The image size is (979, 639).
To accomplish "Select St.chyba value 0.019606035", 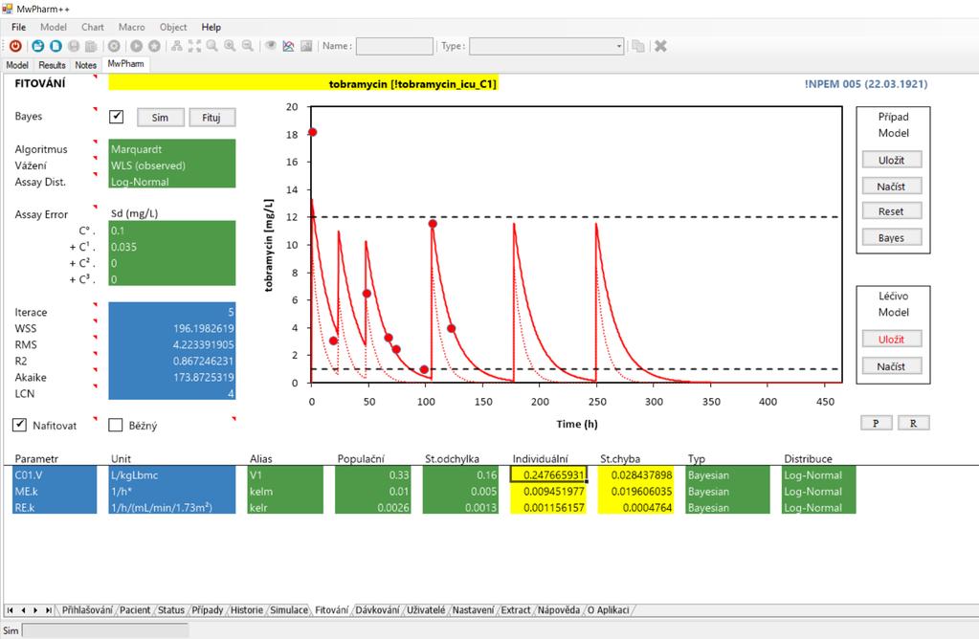I will point(635,491).
